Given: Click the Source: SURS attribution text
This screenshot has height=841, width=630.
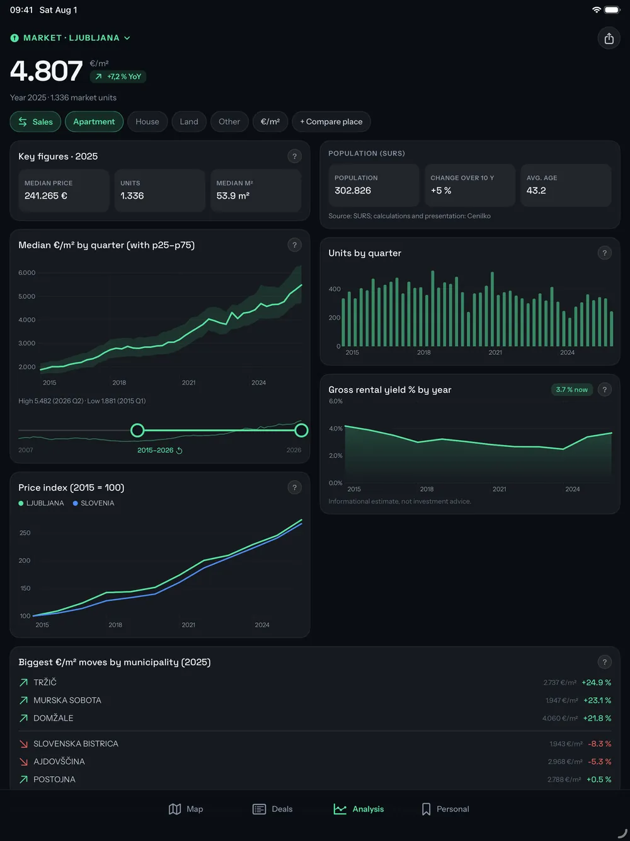Looking at the screenshot, I should [x=409, y=216].
